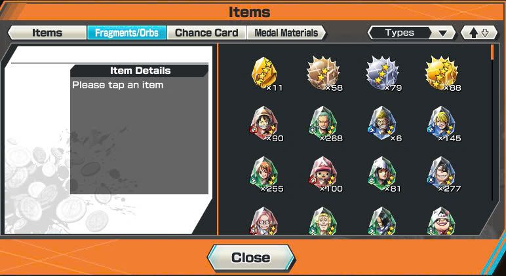
Task: Select the character fragment with ×277
Action: click(442, 174)
